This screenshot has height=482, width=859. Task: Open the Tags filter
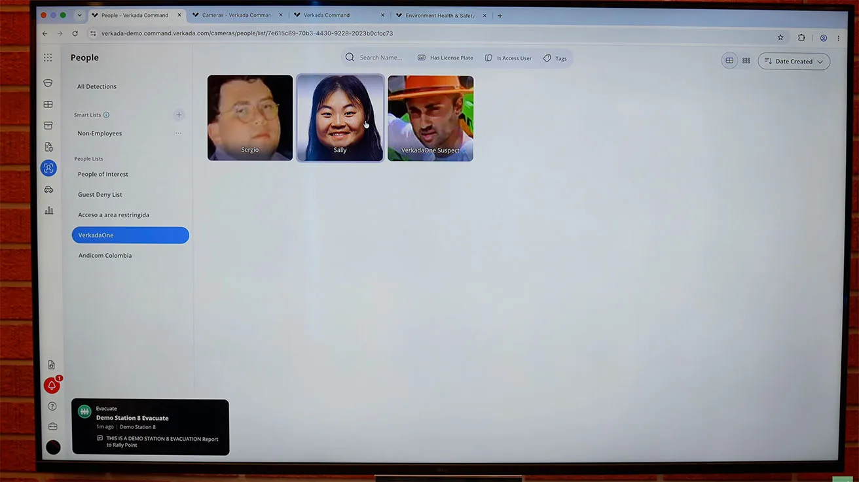pos(555,58)
